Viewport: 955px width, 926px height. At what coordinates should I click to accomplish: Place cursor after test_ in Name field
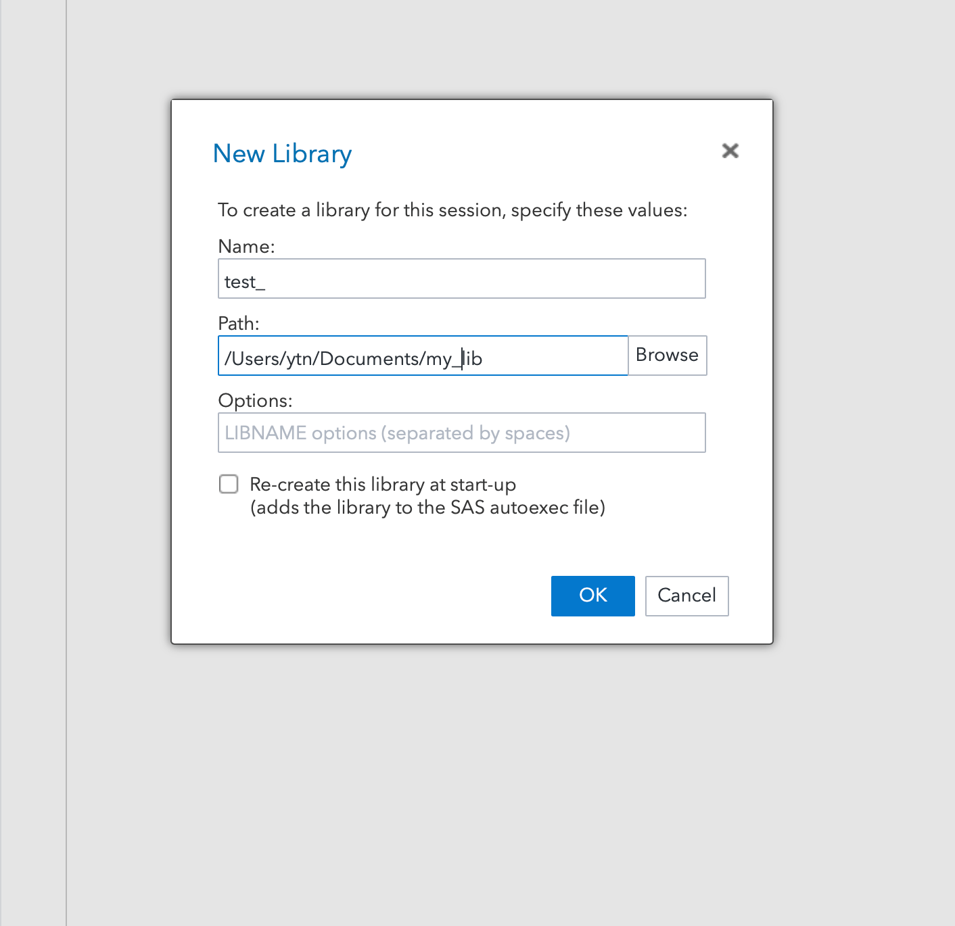(x=267, y=282)
